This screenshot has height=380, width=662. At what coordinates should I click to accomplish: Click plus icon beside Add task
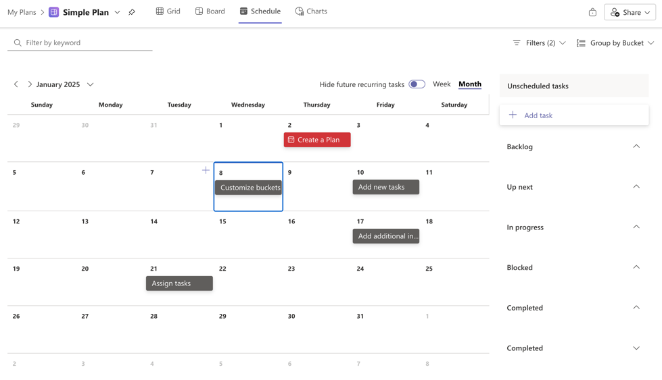tap(513, 115)
